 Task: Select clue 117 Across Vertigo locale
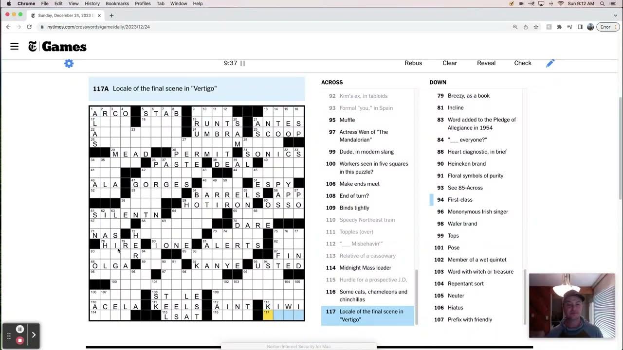pos(367,315)
